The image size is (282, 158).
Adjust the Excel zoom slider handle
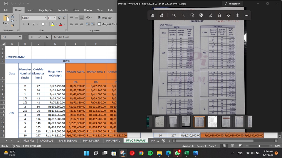259,146
